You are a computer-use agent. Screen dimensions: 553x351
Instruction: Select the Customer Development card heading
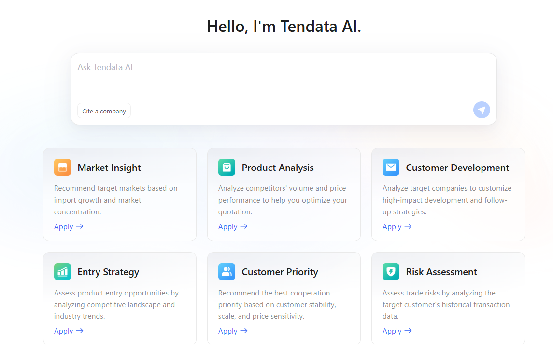coord(457,168)
